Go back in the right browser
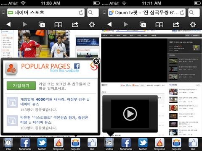This screenshot has width=202, height=151. (109, 24)
